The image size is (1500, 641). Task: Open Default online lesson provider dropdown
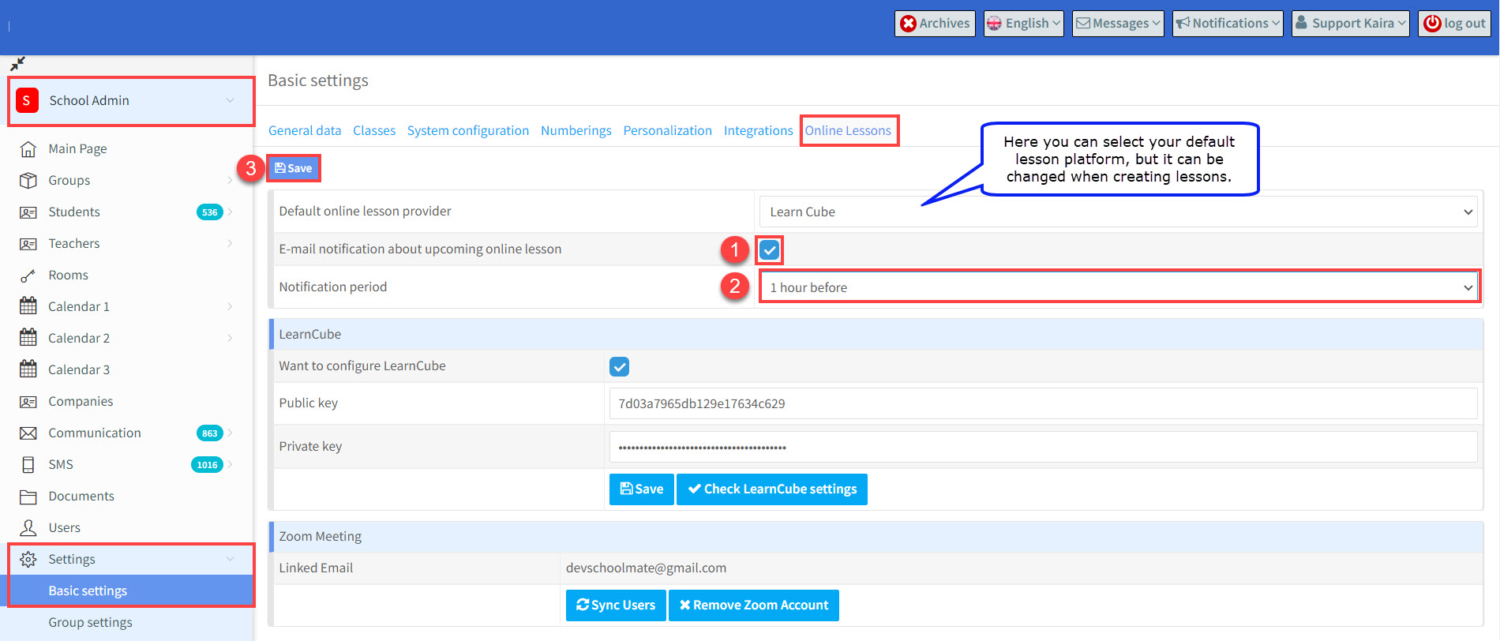tap(1119, 212)
